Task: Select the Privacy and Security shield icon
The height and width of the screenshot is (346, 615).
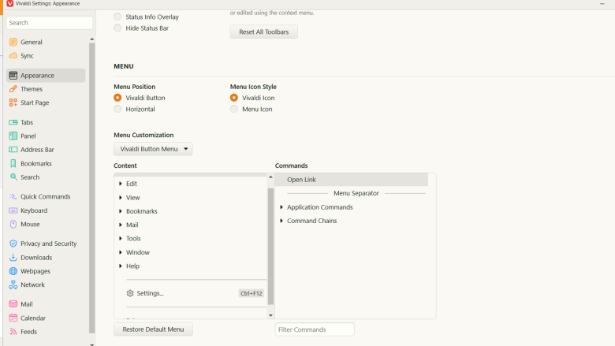Action: [13, 244]
